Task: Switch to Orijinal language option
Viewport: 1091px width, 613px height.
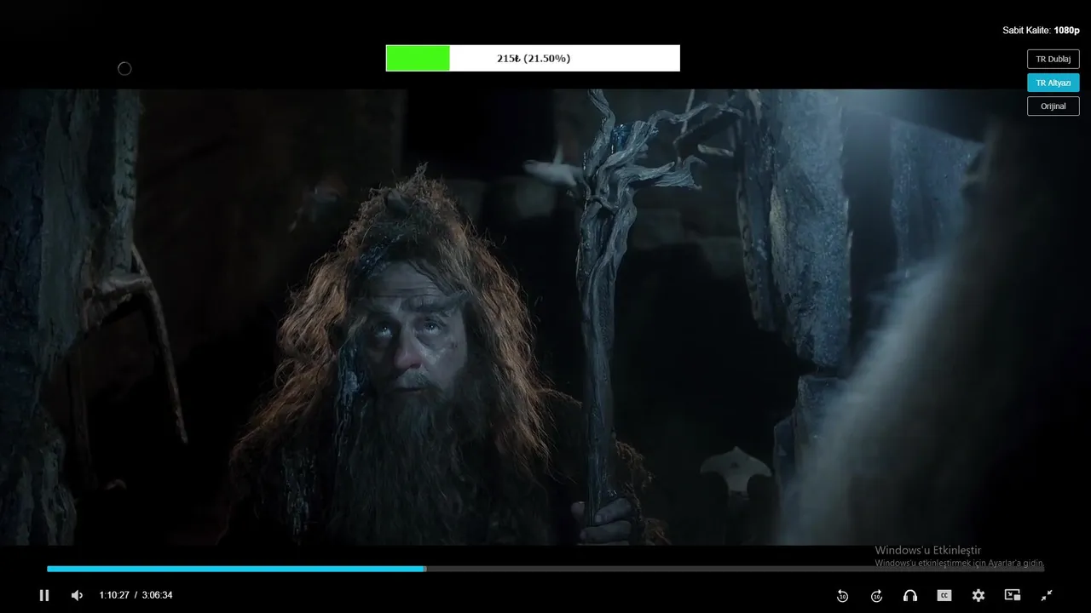Action: [1053, 106]
